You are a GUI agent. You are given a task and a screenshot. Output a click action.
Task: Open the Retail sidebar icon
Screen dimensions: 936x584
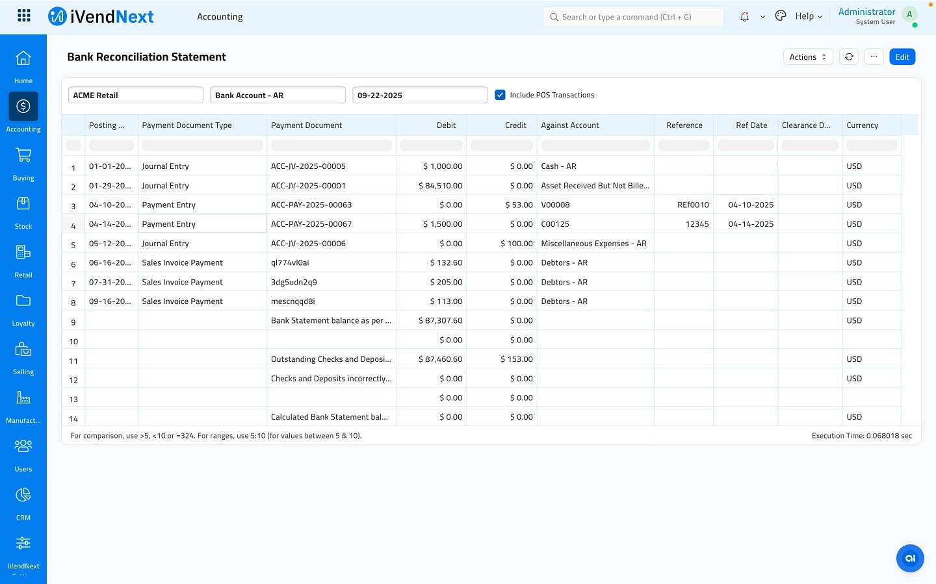[x=23, y=252]
